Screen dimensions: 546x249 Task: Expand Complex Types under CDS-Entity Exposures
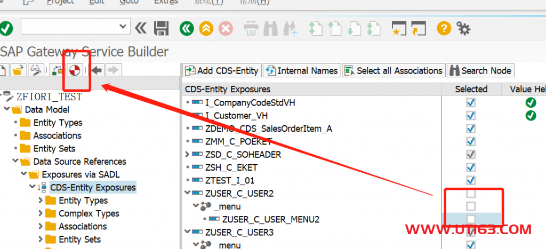click(x=41, y=213)
